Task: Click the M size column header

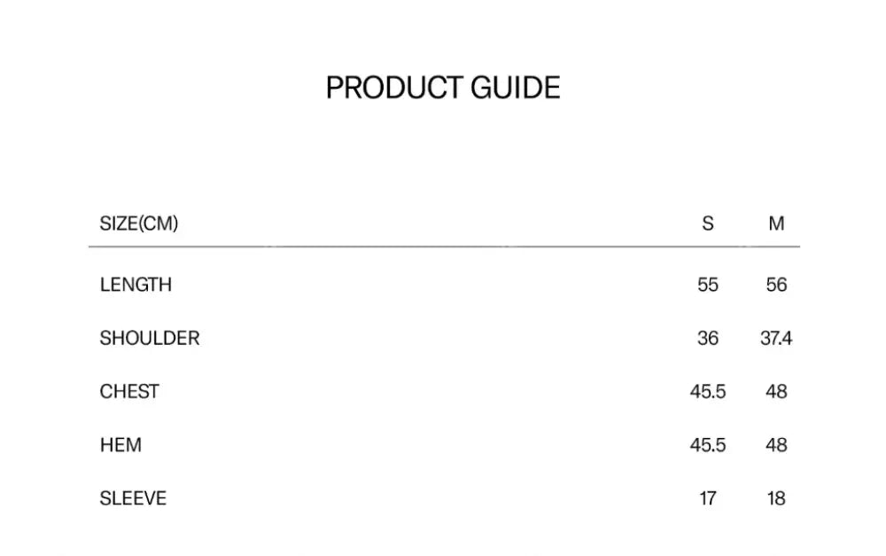Action: (776, 223)
